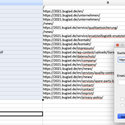Select the en/imprint/ URL cell
The width and height of the screenshot is (125, 125).
[x=78, y=93]
